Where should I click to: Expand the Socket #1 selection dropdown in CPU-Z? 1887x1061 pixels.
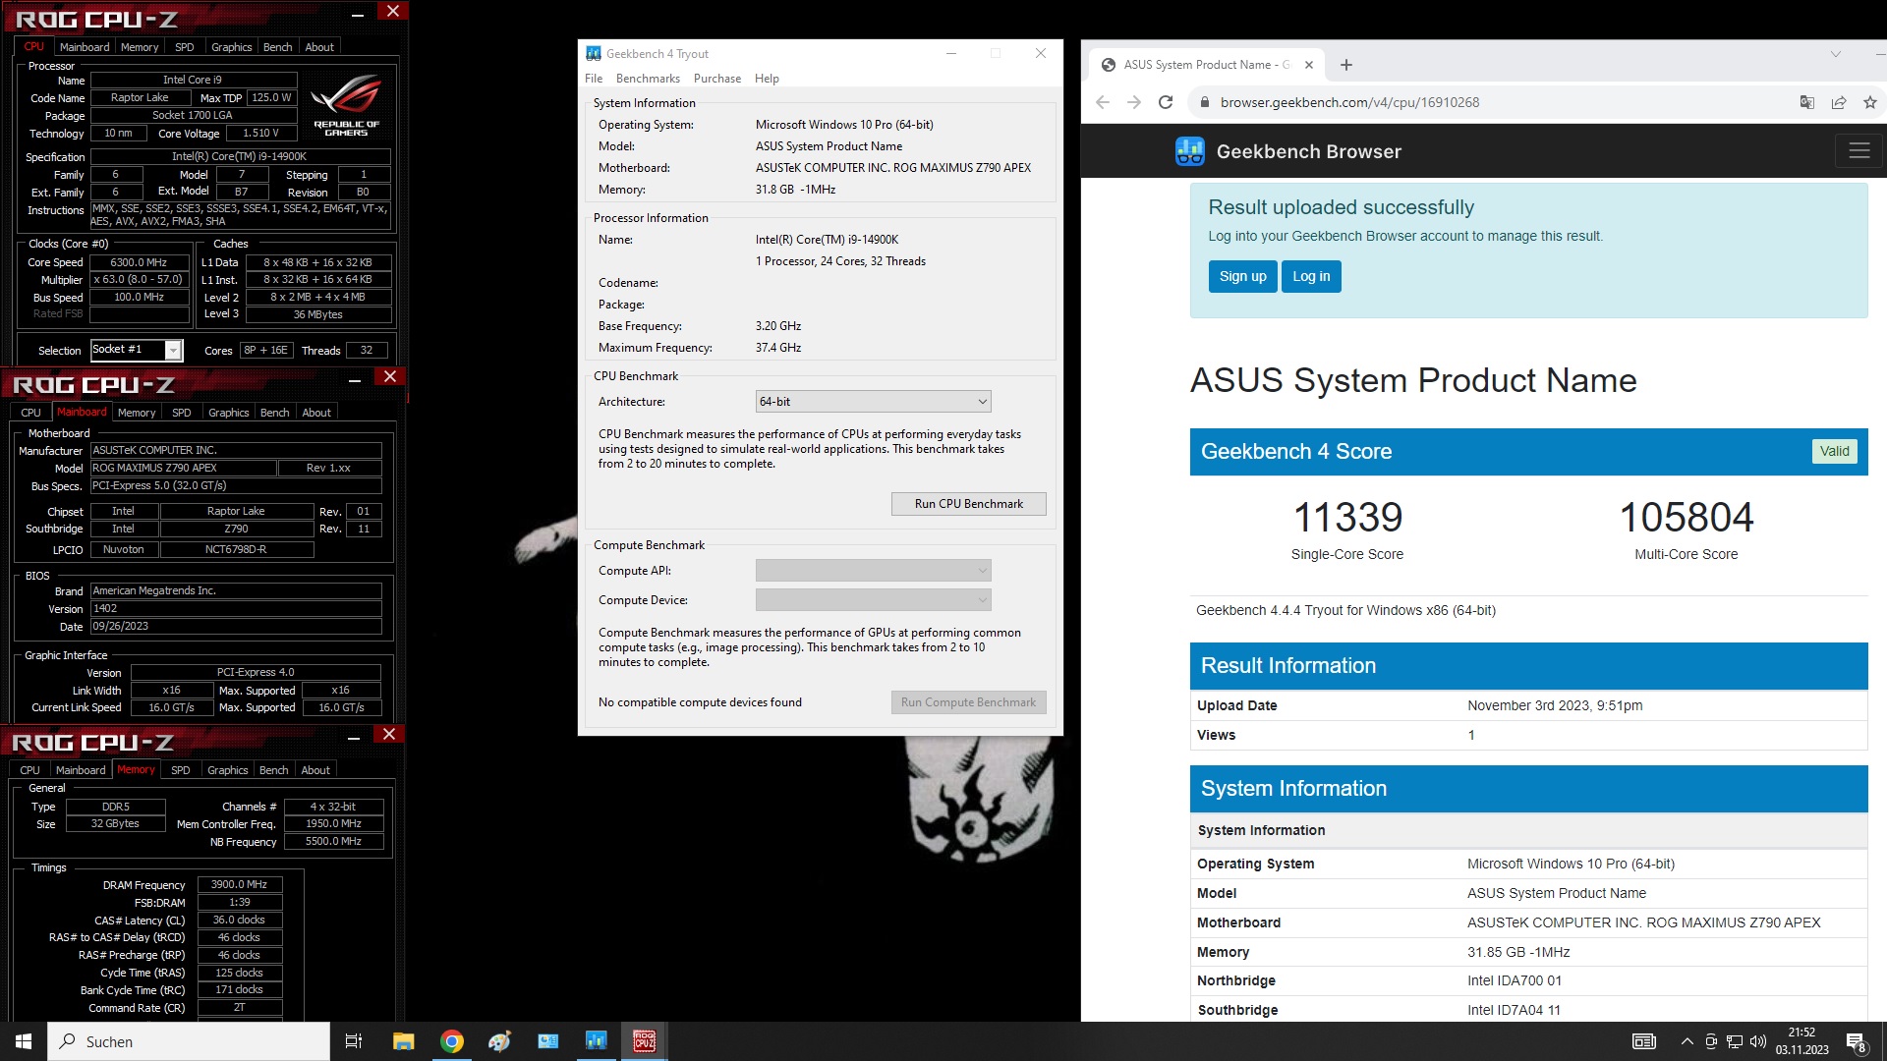click(173, 350)
